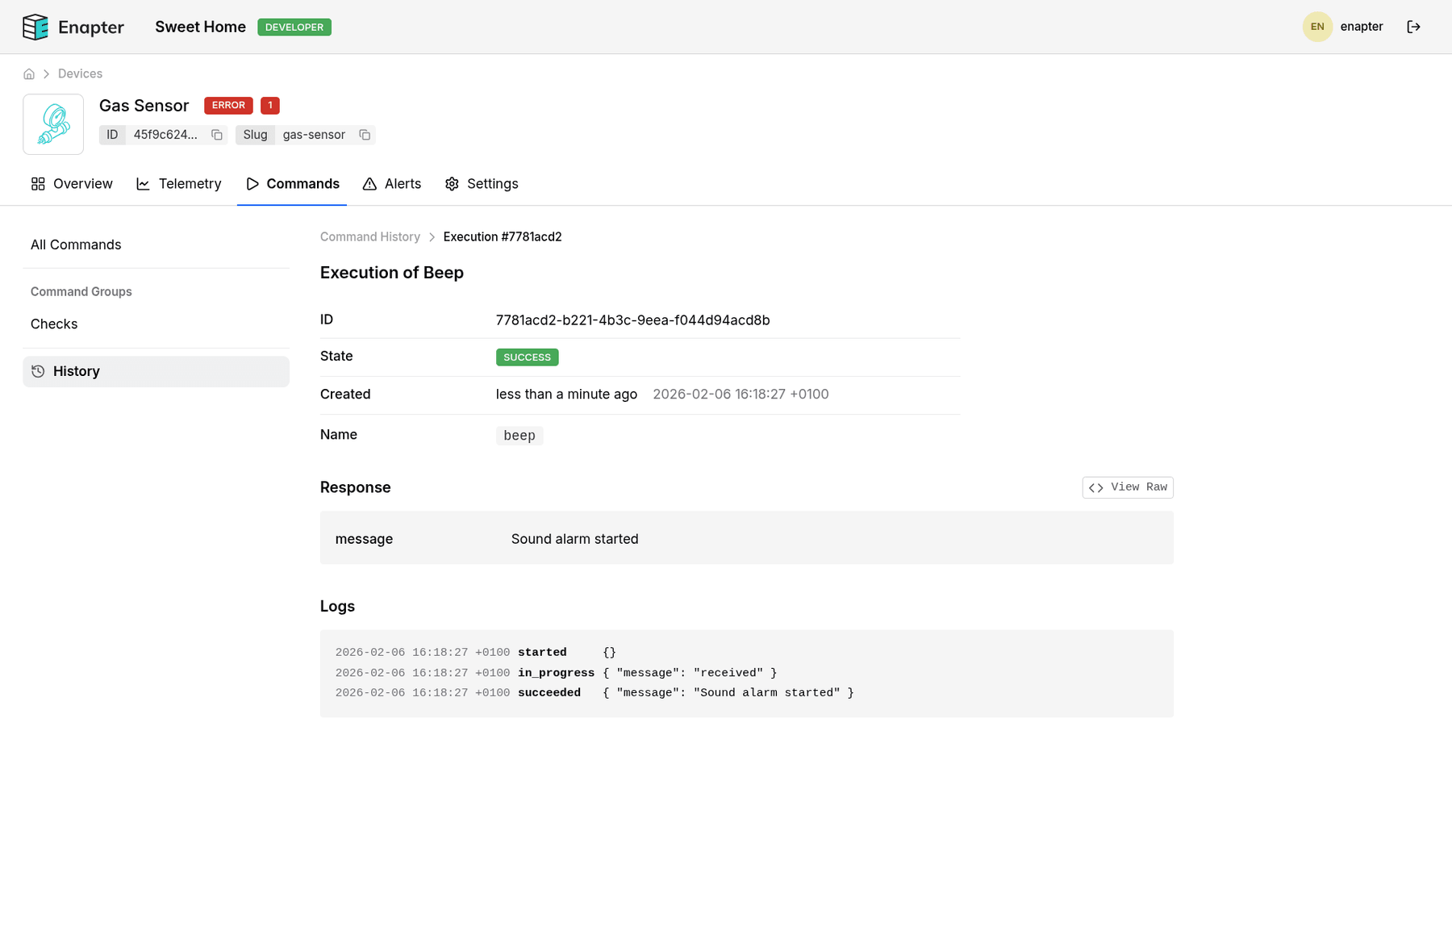Screen dimensions: 1452x944
Task: Click the red alert count badge
Action: [270, 106]
